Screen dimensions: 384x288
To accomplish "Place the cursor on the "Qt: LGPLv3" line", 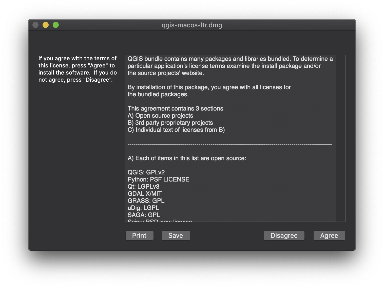I will tap(144, 187).
